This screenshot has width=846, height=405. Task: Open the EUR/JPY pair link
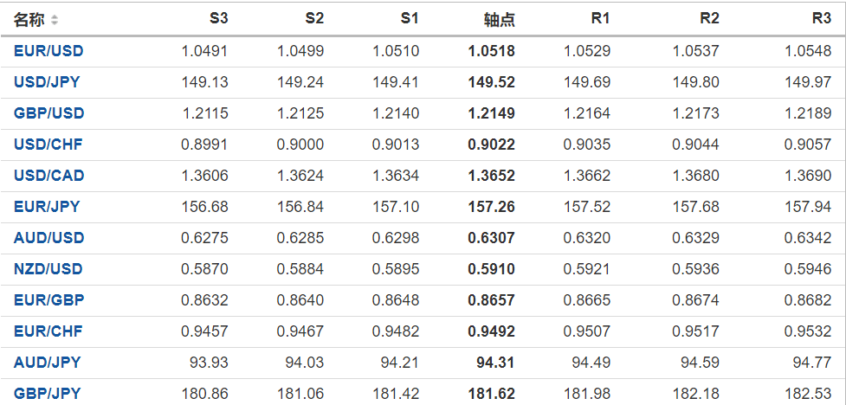pos(47,207)
